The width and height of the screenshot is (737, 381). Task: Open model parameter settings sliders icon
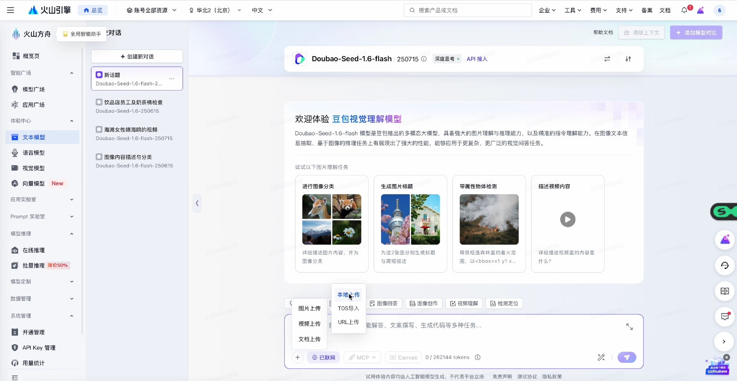(x=628, y=59)
